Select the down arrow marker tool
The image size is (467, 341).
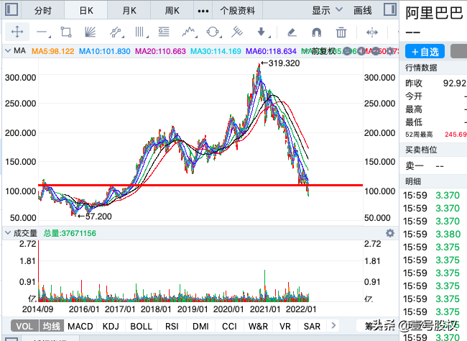click(262, 32)
